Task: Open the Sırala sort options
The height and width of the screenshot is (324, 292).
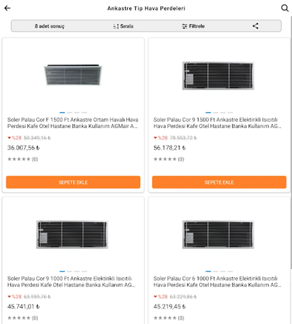Action: [123, 26]
